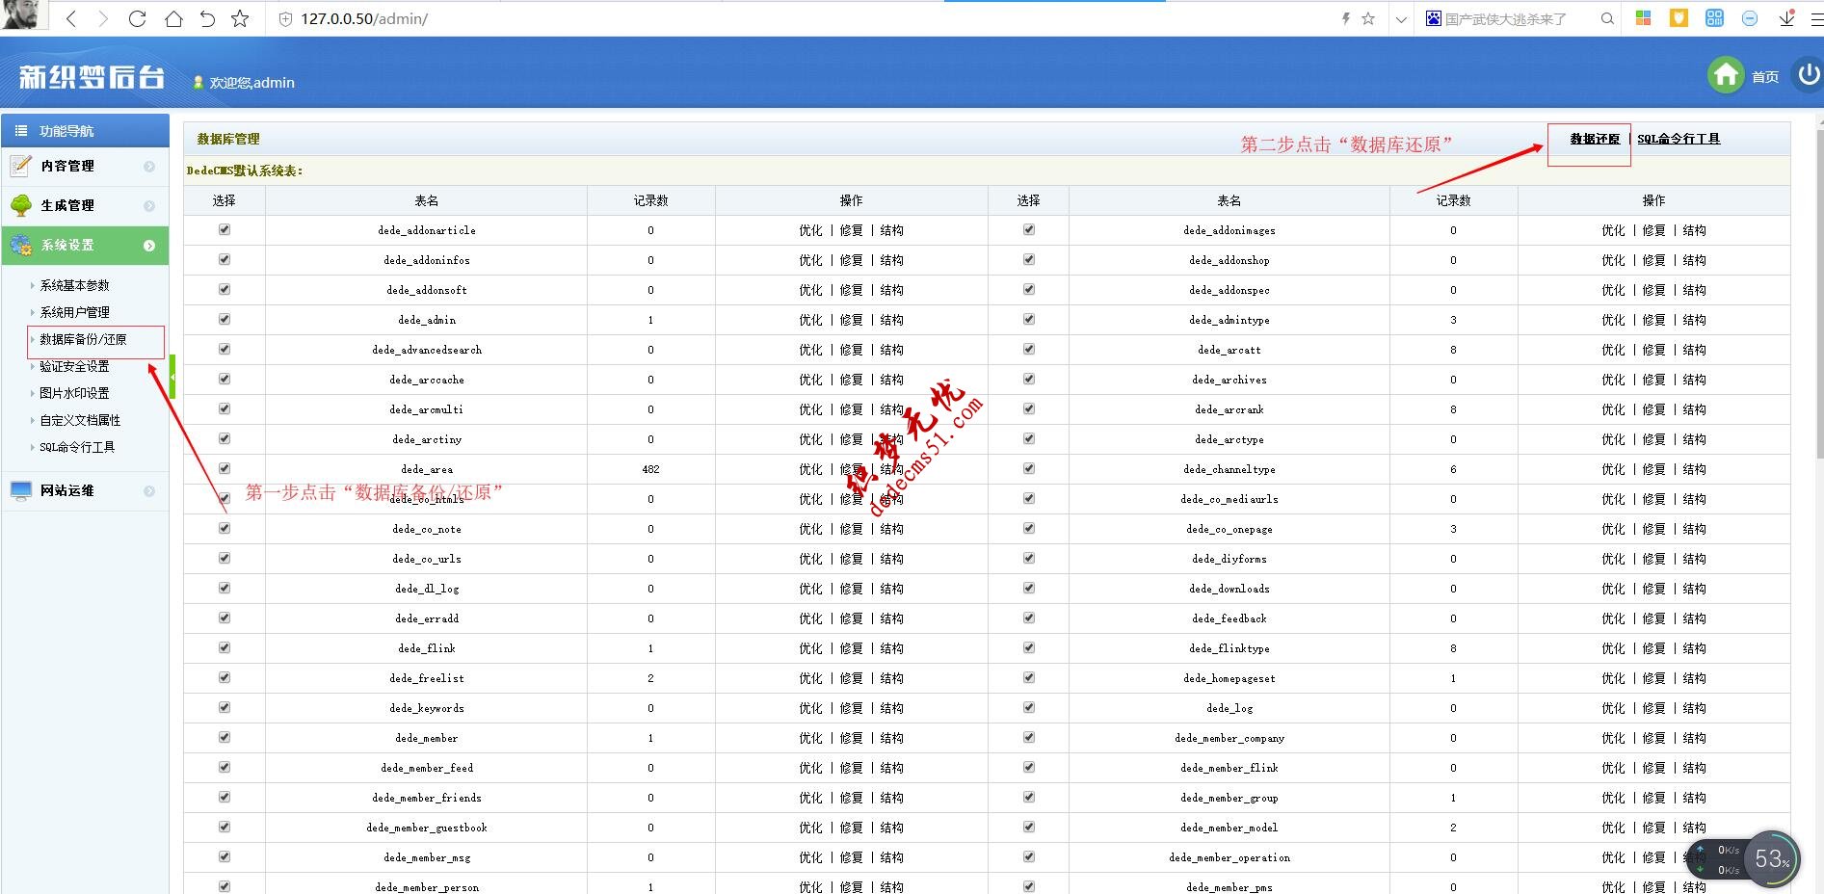Open 数据库备份/还原 in the sidebar
1824x894 pixels.
[83, 339]
